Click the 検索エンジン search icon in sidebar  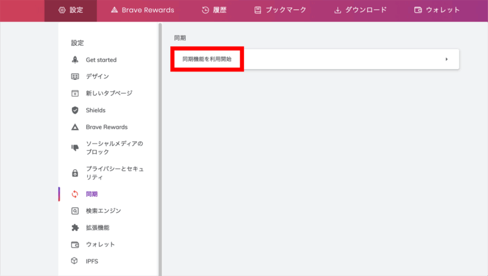pyautogui.click(x=75, y=211)
